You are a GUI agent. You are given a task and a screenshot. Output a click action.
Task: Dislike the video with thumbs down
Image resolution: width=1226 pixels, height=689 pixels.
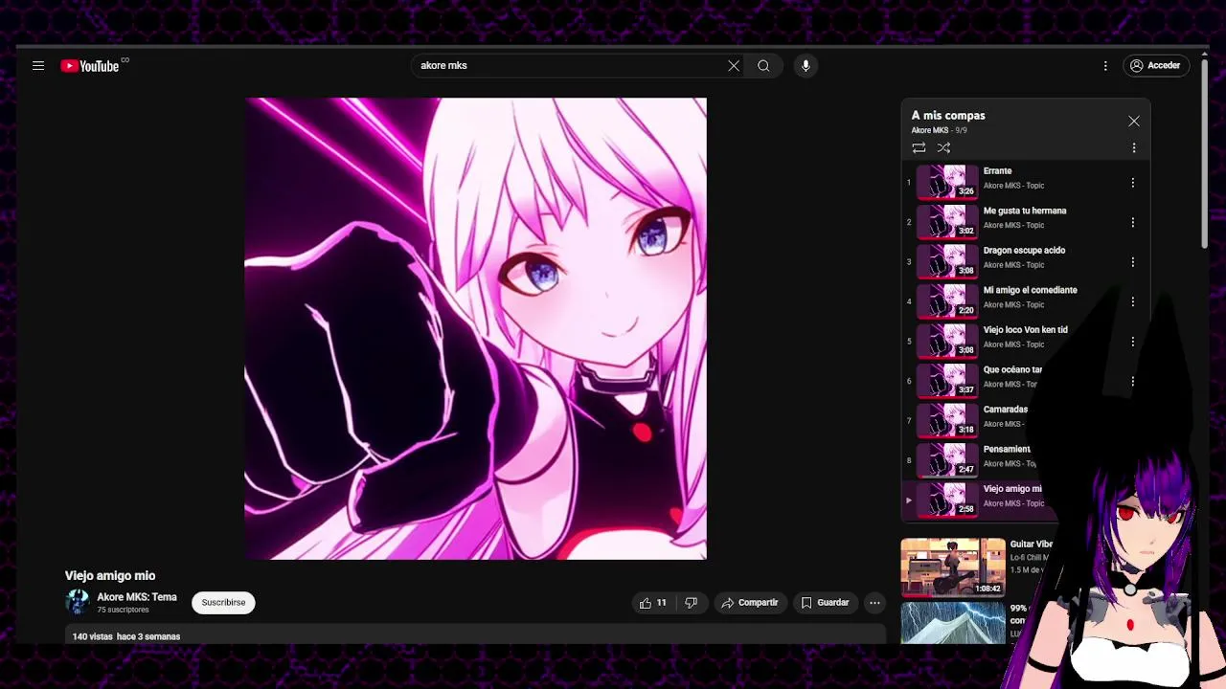691,603
